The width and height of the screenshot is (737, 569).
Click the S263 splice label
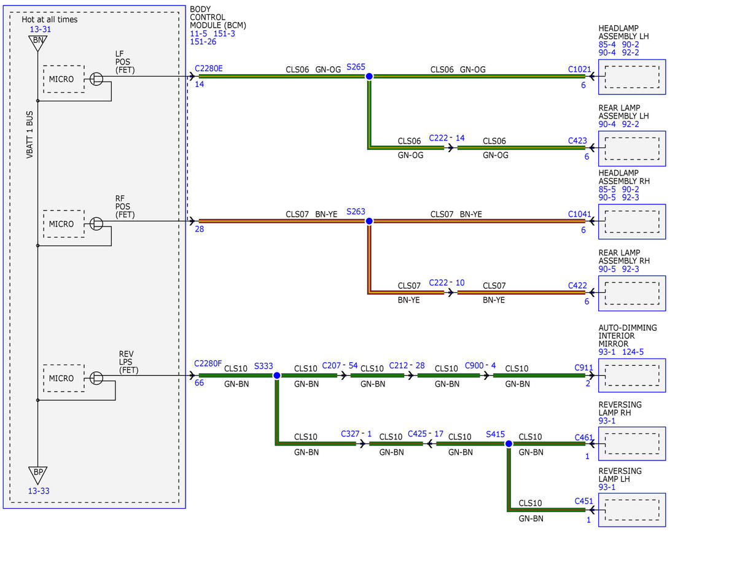tap(356, 211)
